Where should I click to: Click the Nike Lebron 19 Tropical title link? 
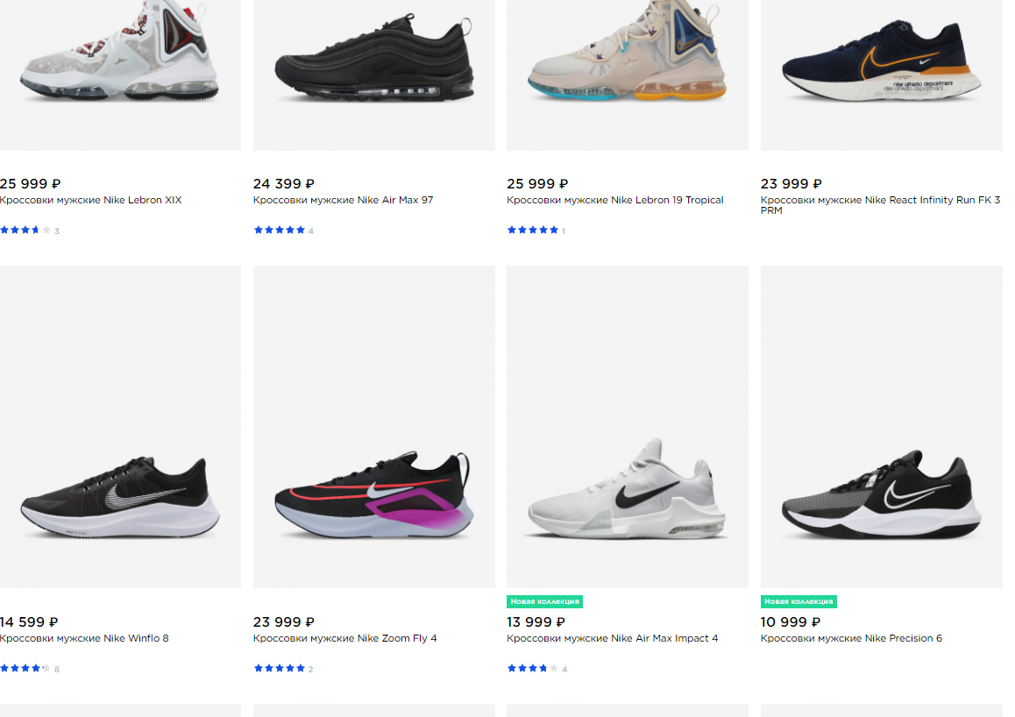pos(614,200)
